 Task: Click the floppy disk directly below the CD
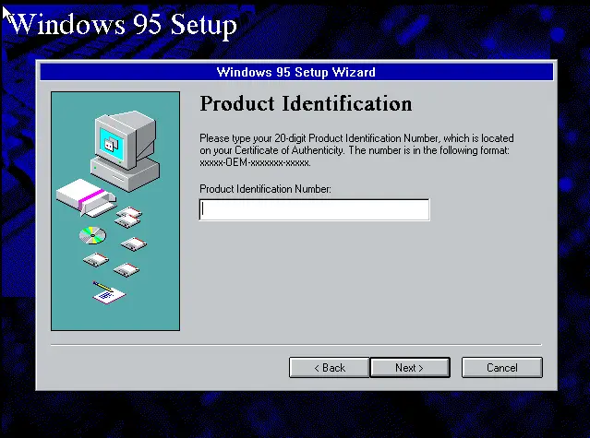pyautogui.click(x=94, y=259)
